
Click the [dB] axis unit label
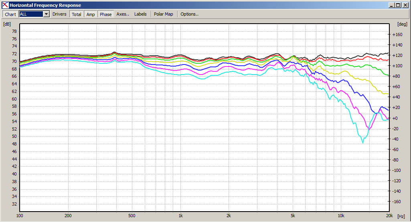(7, 24)
